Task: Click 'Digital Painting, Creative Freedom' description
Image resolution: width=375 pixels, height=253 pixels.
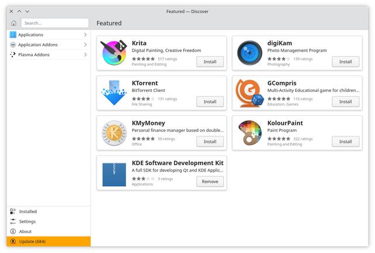Action: point(166,50)
